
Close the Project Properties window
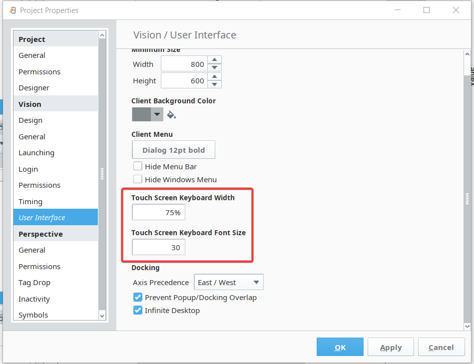click(456, 10)
